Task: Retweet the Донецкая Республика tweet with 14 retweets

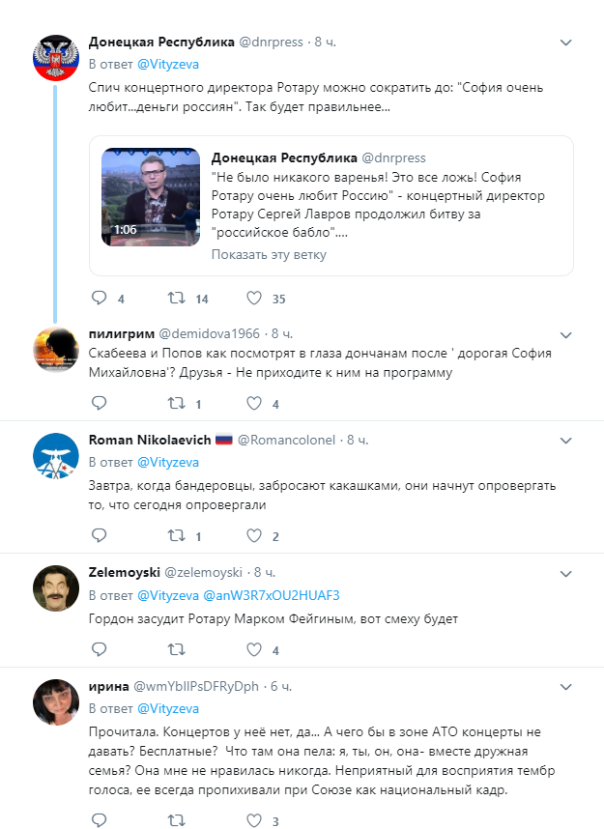Action: click(176, 299)
